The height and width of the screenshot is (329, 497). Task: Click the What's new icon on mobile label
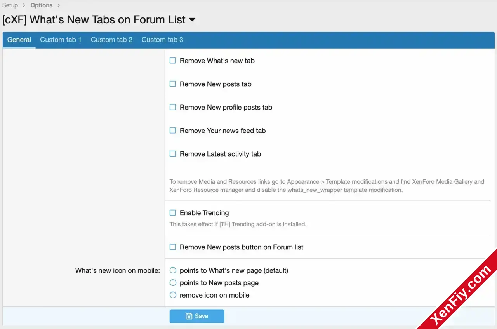coord(118,270)
